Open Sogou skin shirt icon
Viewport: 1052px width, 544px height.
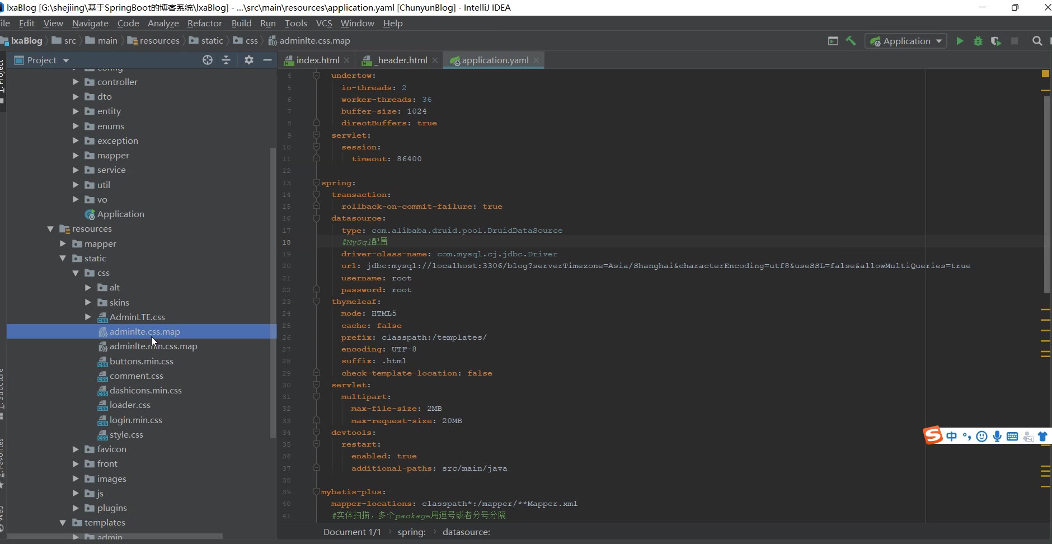coord(1042,437)
